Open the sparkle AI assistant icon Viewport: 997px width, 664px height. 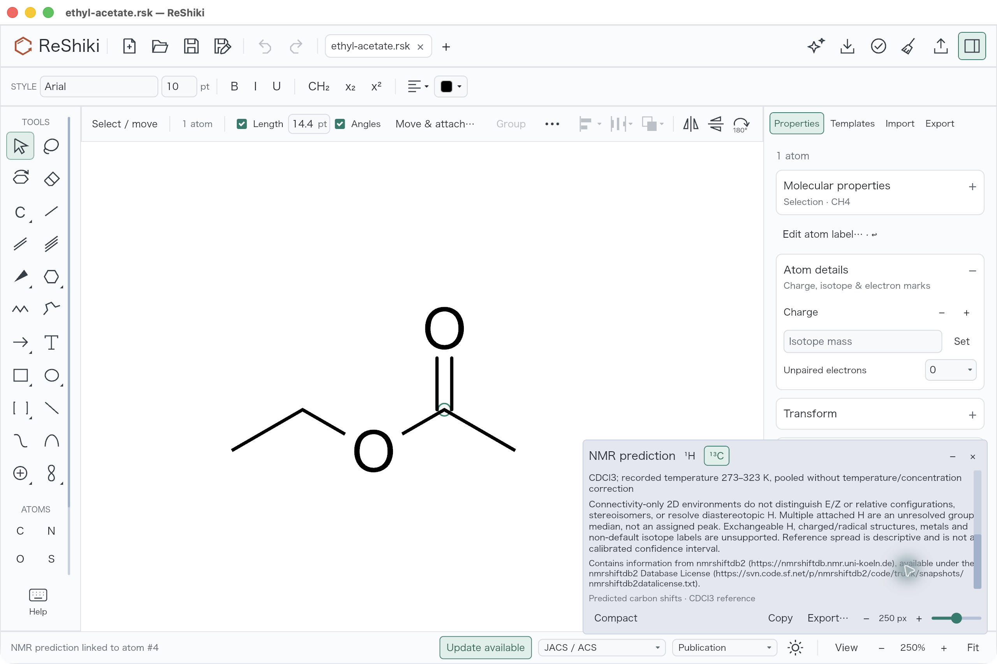816,46
